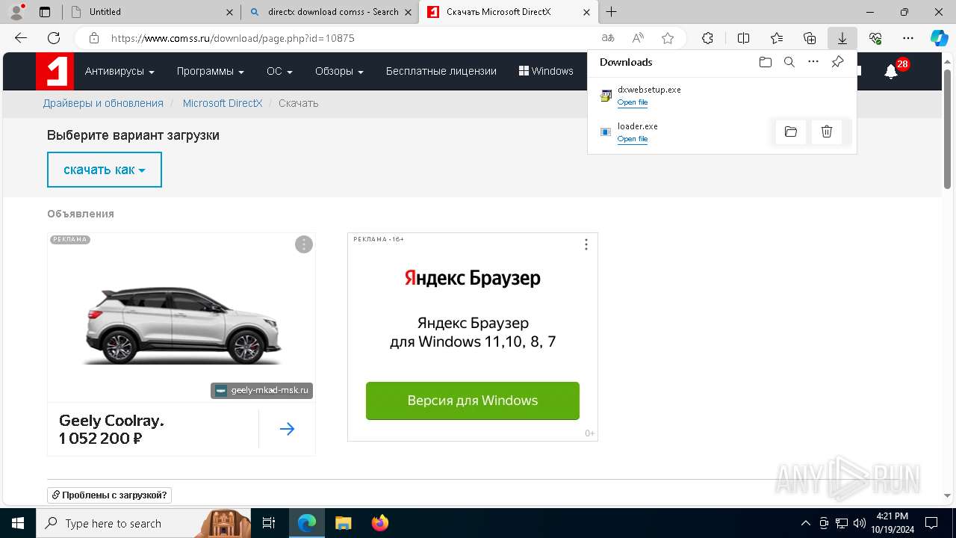This screenshot has width=956, height=538.
Task: Open a new browser tab
Action: click(x=612, y=12)
